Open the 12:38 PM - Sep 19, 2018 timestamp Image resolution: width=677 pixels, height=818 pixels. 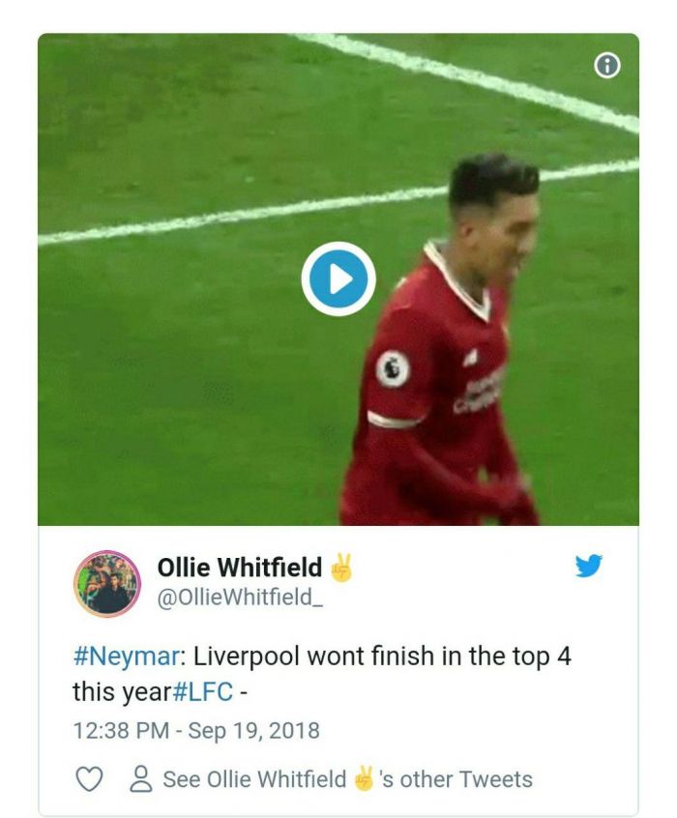196,730
